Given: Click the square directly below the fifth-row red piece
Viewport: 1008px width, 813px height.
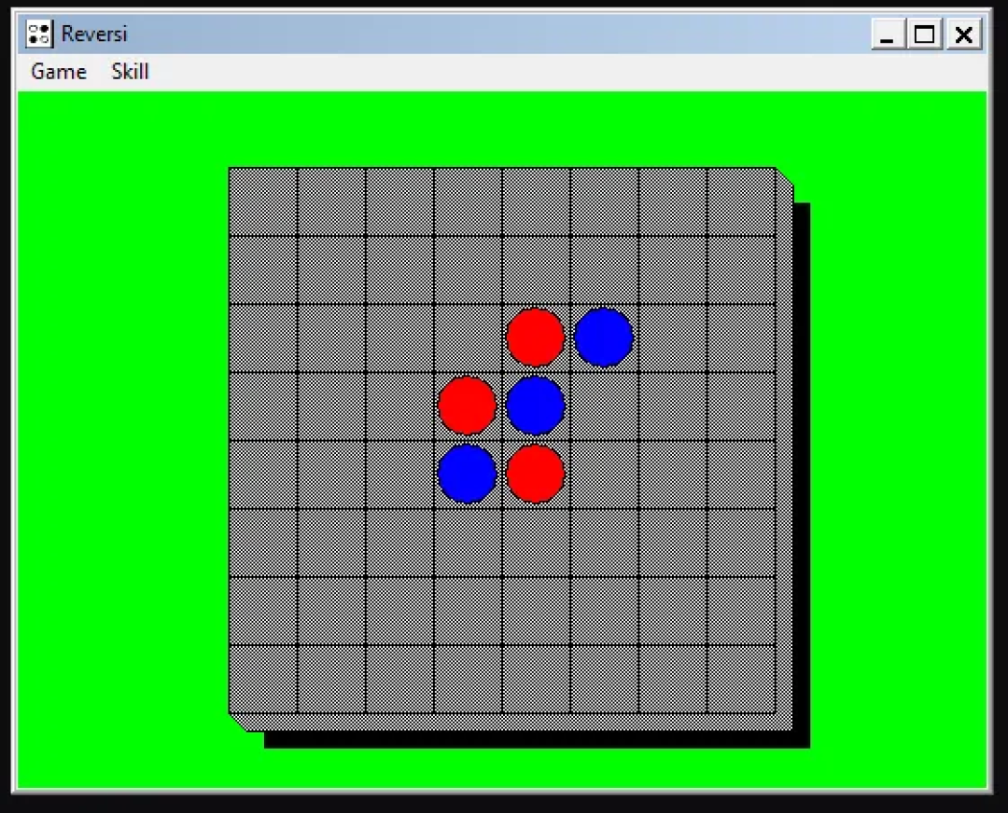Looking at the screenshot, I should (536, 542).
